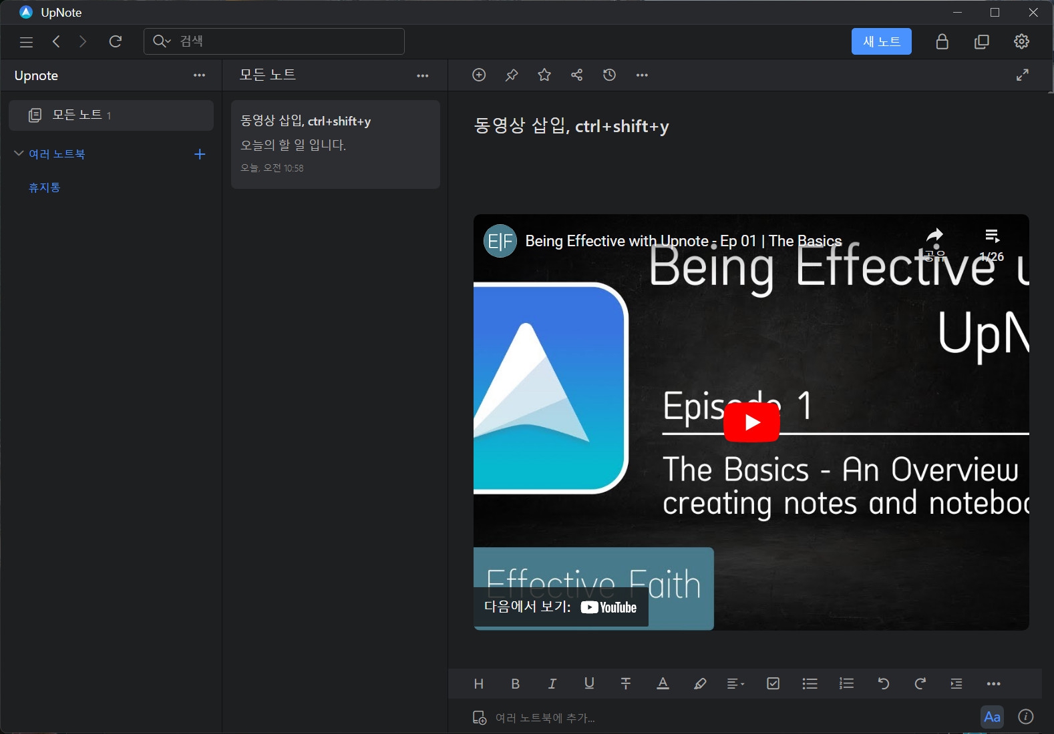Play the embedded YouTube video

751,422
